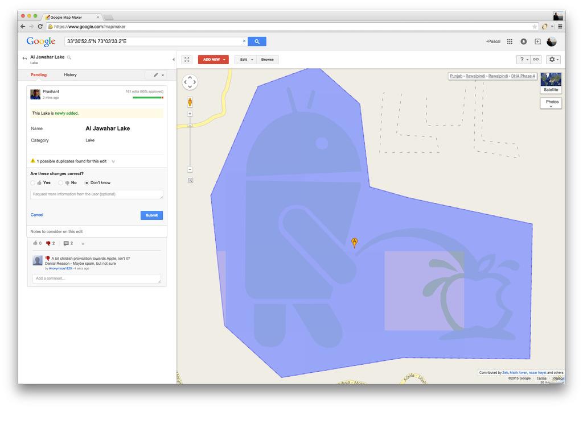The height and width of the screenshot is (437, 583).
Task: Switch to Satellite view thumbnail
Action: tap(551, 83)
